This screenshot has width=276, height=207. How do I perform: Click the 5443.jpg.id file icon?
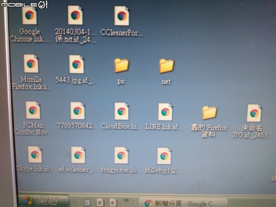tap(76, 64)
